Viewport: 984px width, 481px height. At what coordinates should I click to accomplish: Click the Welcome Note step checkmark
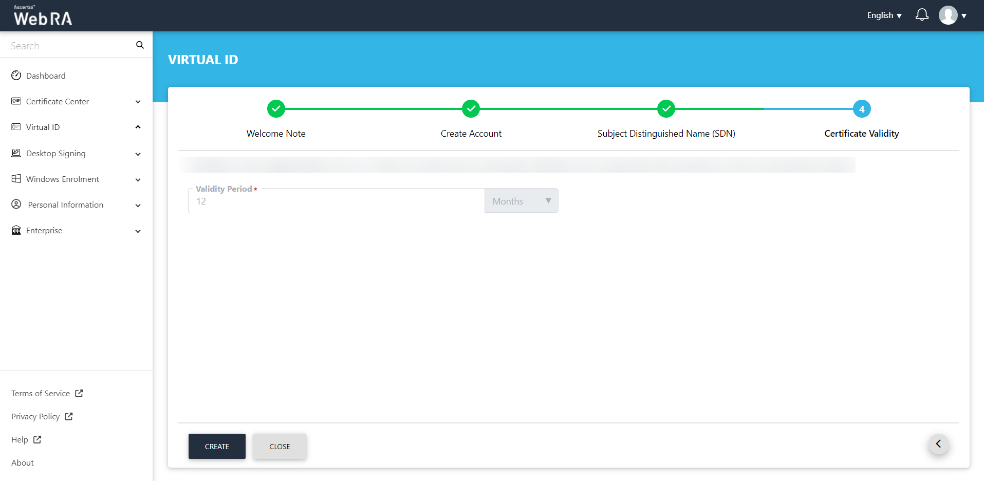(276, 109)
